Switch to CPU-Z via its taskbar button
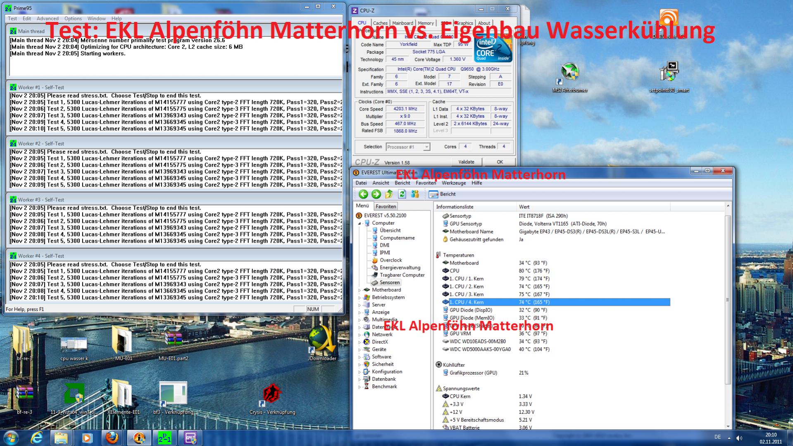This screenshot has width=793, height=446. click(190, 438)
